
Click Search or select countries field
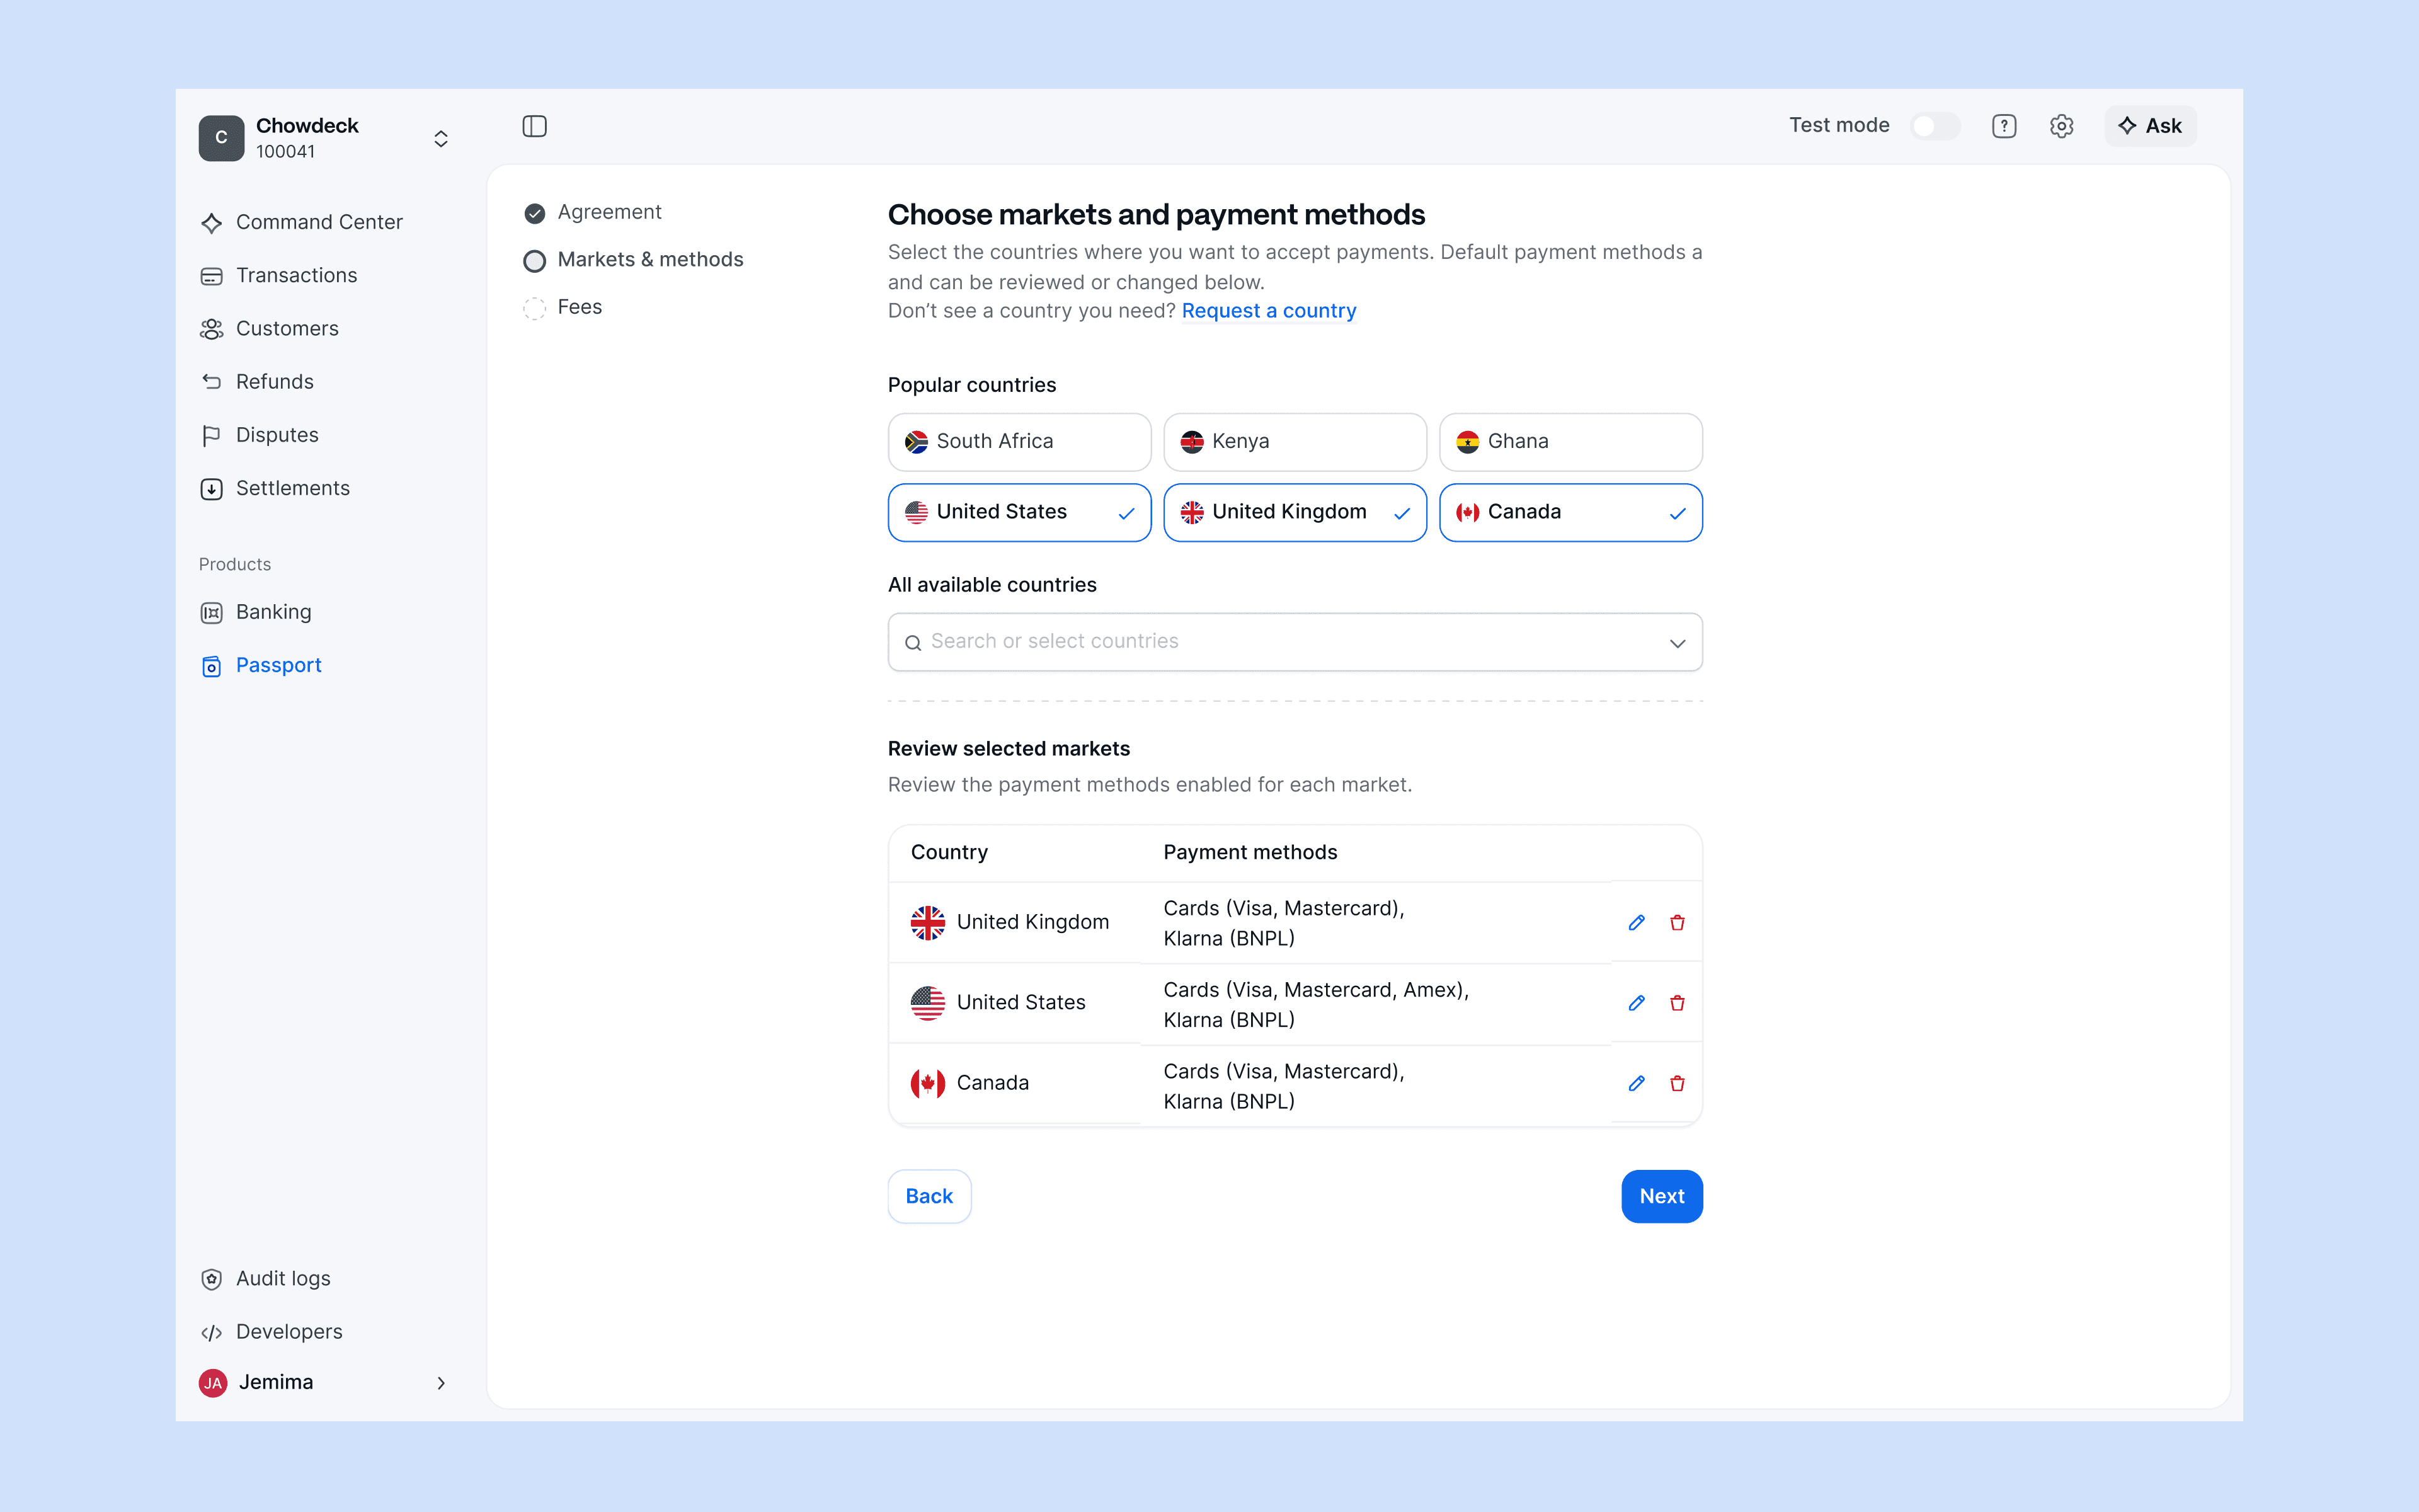click(x=1279, y=642)
